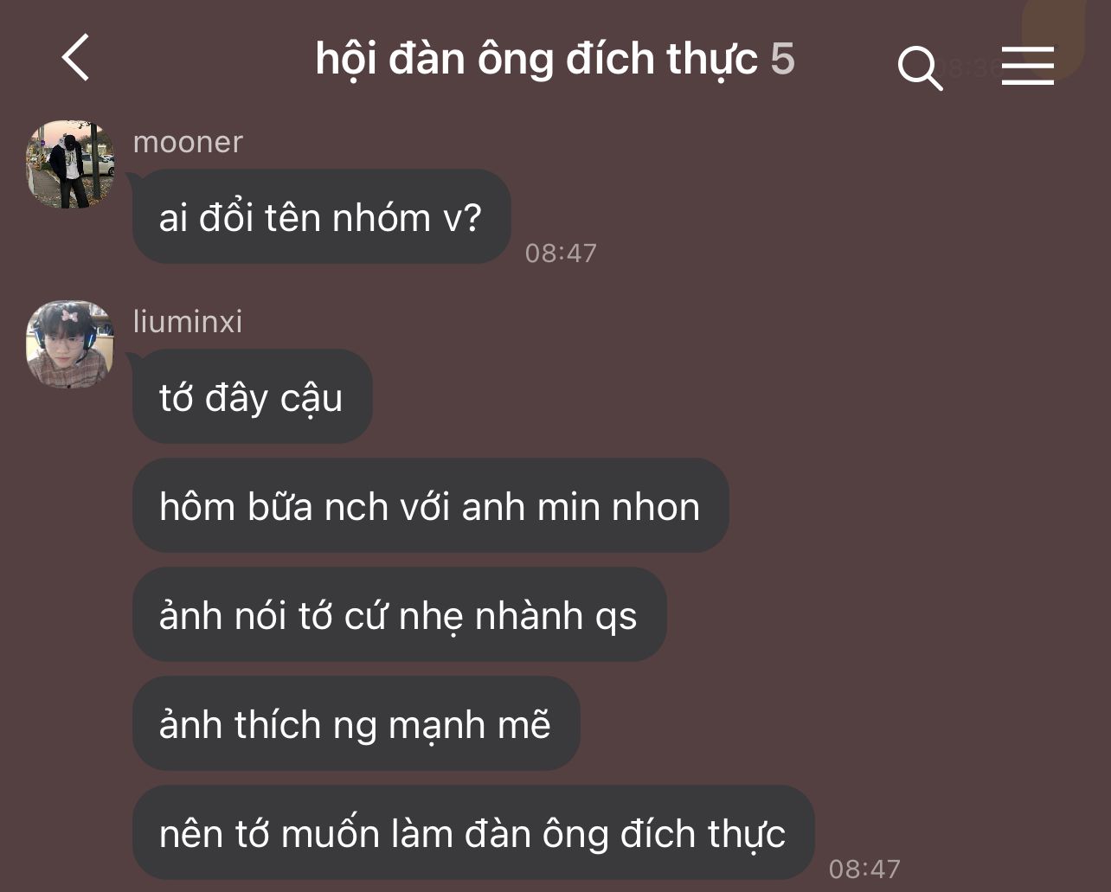1111x892 pixels.
Task: Tap the word hội in the title
Action: (346, 60)
